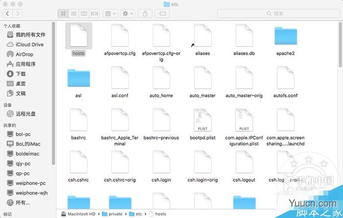Select the auto_master file icon
Image resolution: width=343 pixels, height=218 pixels.
(x=202, y=77)
